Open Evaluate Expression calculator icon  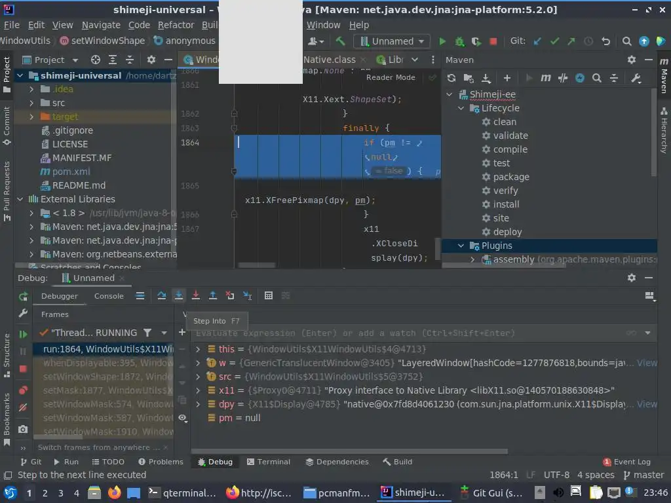[268, 295]
